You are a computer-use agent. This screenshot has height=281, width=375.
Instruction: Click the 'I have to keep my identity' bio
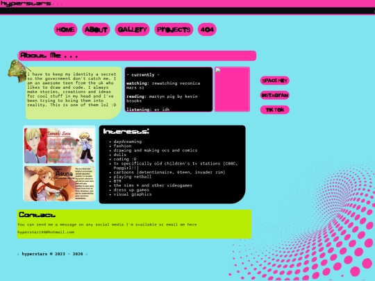[72, 90]
